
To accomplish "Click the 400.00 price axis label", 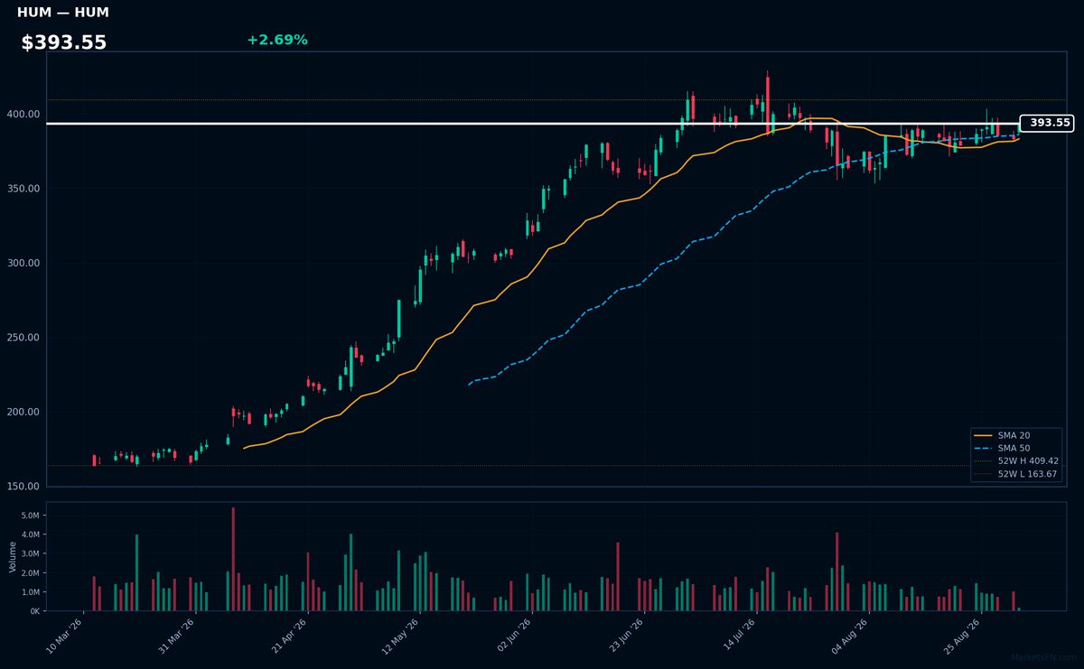I will tap(24, 115).
